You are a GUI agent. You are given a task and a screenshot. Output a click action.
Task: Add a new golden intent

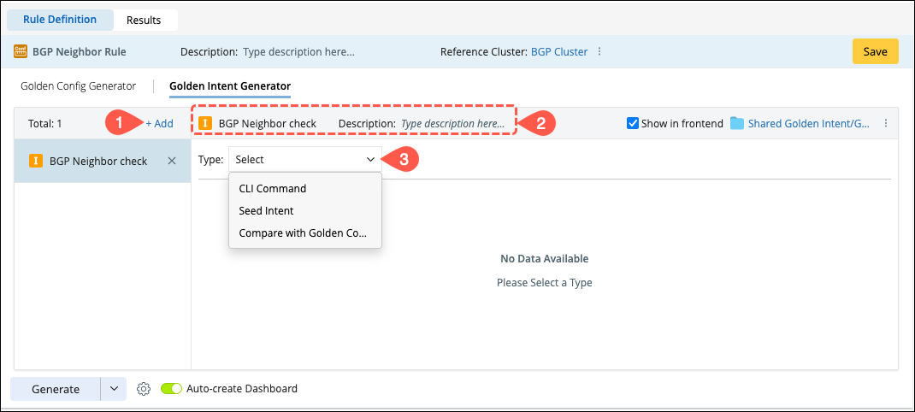pyautogui.click(x=159, y=123)
